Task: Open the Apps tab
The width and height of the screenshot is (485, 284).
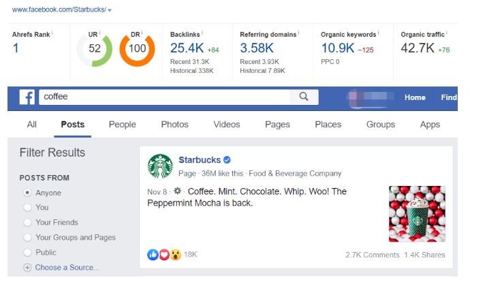Action: pyautogui.click(x=430, y=125)
